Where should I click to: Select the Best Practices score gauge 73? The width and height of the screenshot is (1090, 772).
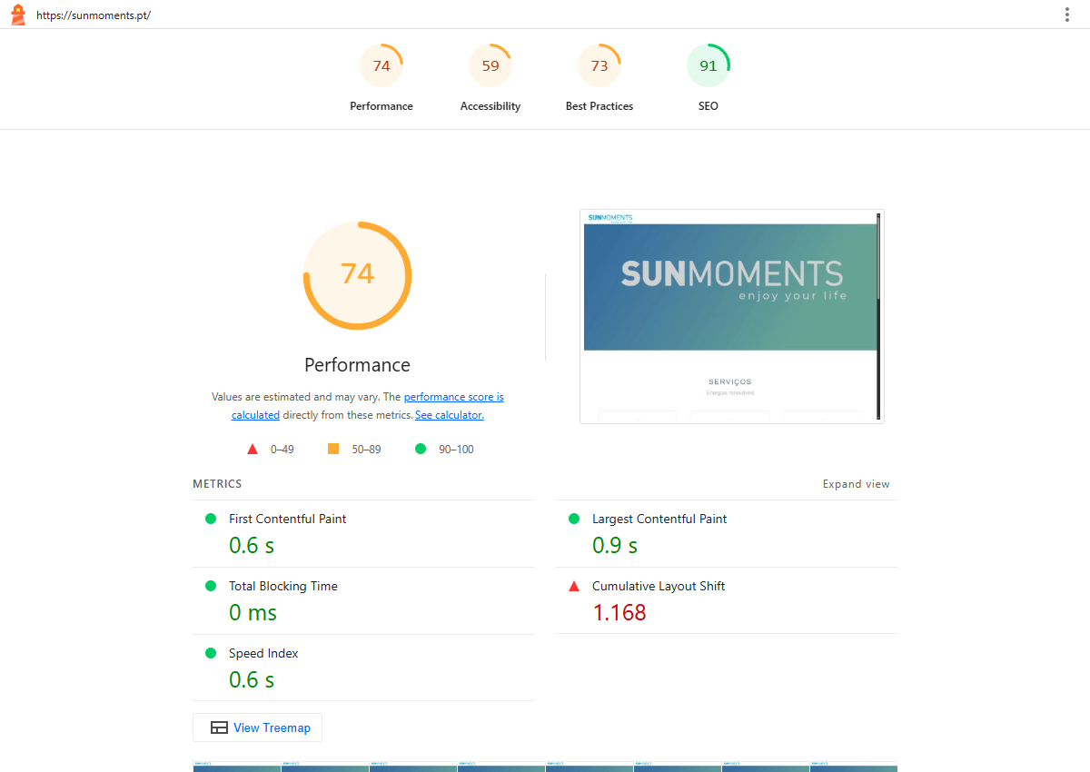pyautogui.click(x=599, y=65)
